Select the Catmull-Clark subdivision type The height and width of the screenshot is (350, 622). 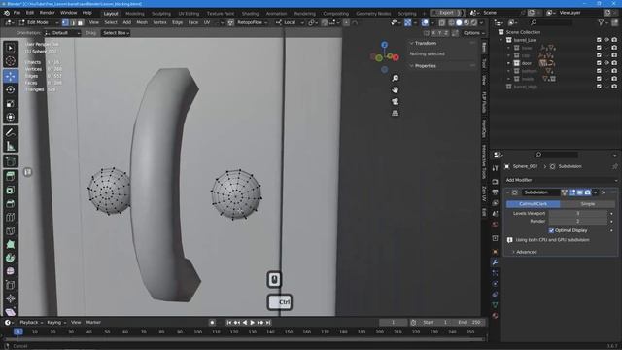(x=534, y=204)
